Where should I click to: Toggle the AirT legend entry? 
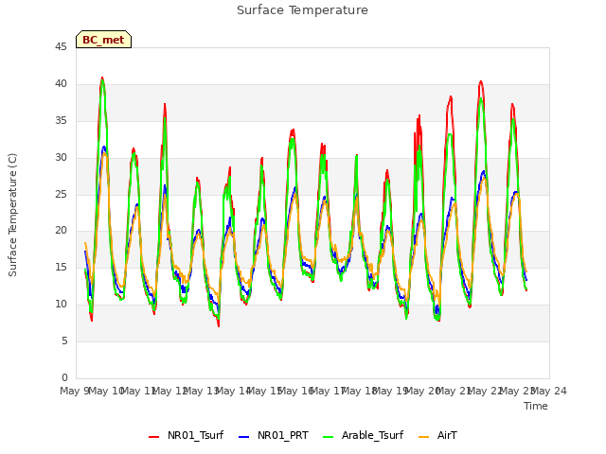click(x=437, y=435)
